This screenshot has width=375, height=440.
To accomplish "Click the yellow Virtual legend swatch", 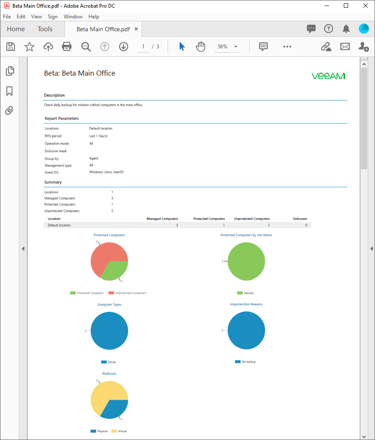I will [x=114, y=431].
